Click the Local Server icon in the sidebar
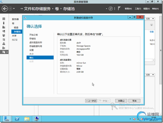Viewport: 163px width, 123px height. (x=4, y=23)
